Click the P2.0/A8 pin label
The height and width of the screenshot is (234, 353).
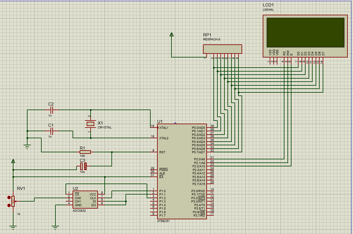[x=200, y=159]
